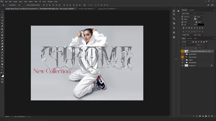
Task: Open the History panel icon in dock
Action: (x=174, y=11)
